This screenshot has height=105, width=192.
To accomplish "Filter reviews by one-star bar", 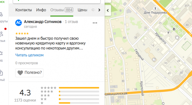I will coord(79,103).
